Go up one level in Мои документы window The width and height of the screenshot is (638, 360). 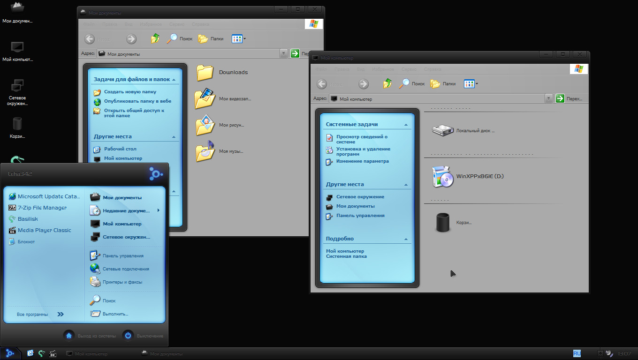[x=155, y=39]
